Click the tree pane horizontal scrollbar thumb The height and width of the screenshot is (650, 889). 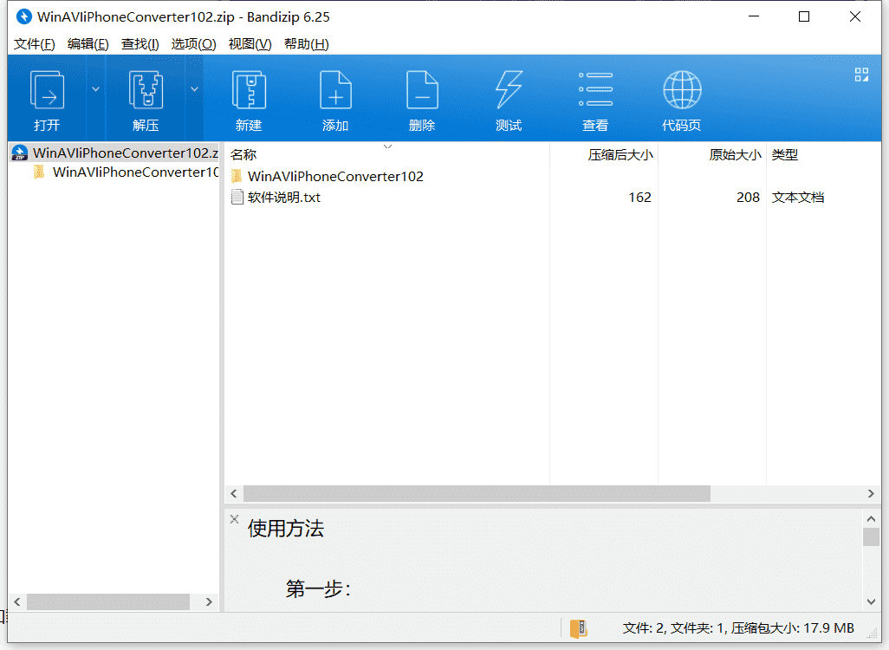(108, 601)
